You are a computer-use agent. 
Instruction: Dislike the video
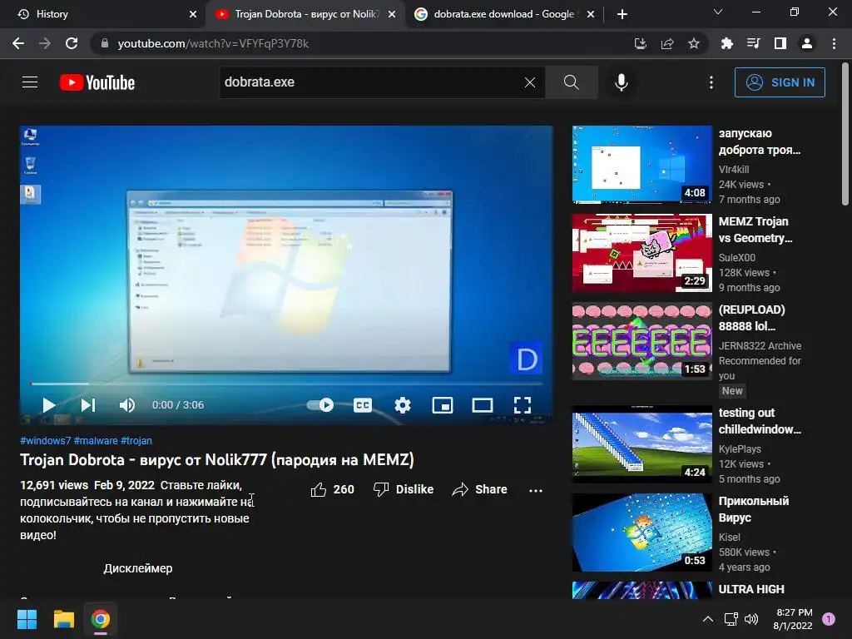tap(404, 489)
